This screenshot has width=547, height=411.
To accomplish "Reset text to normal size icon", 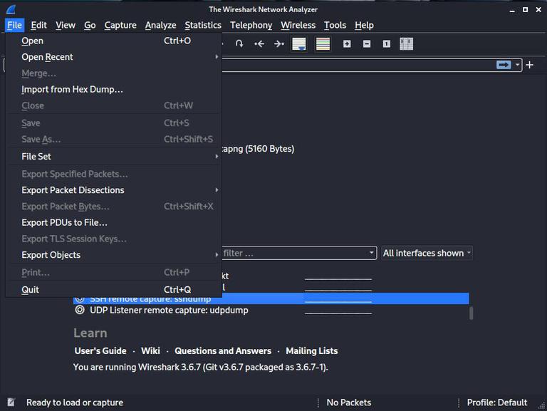I will pyautogui.click(x=387, y=43).
